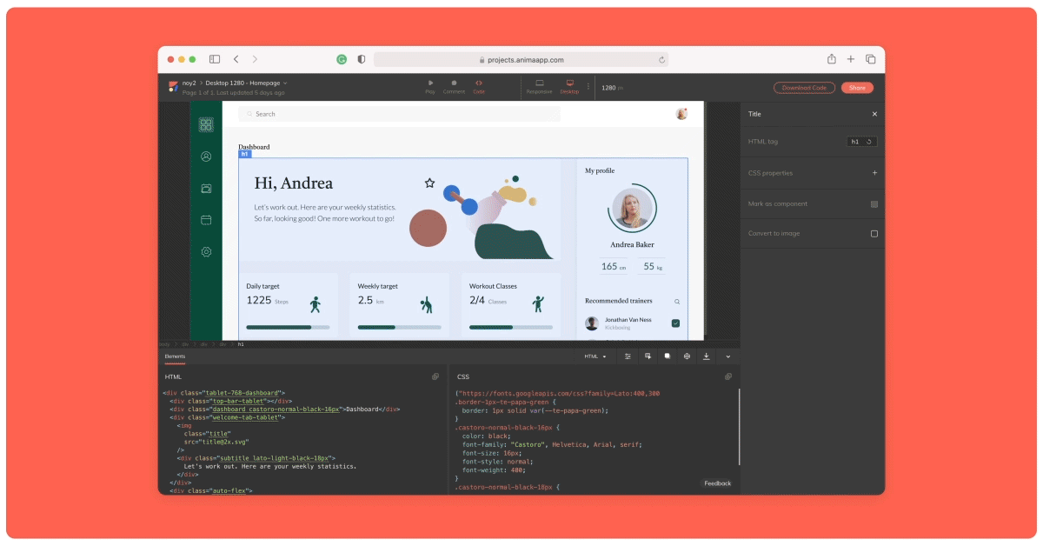
Task: Click the Feedback button
Action: (x=718, y=483)
